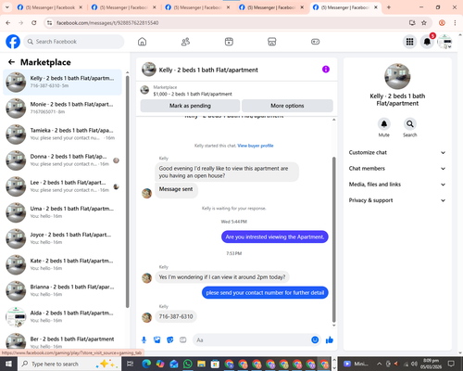This screenshot has width=463, height=371.
Task: Record a voice clip with microphone icon
Action: coord(144,340)
